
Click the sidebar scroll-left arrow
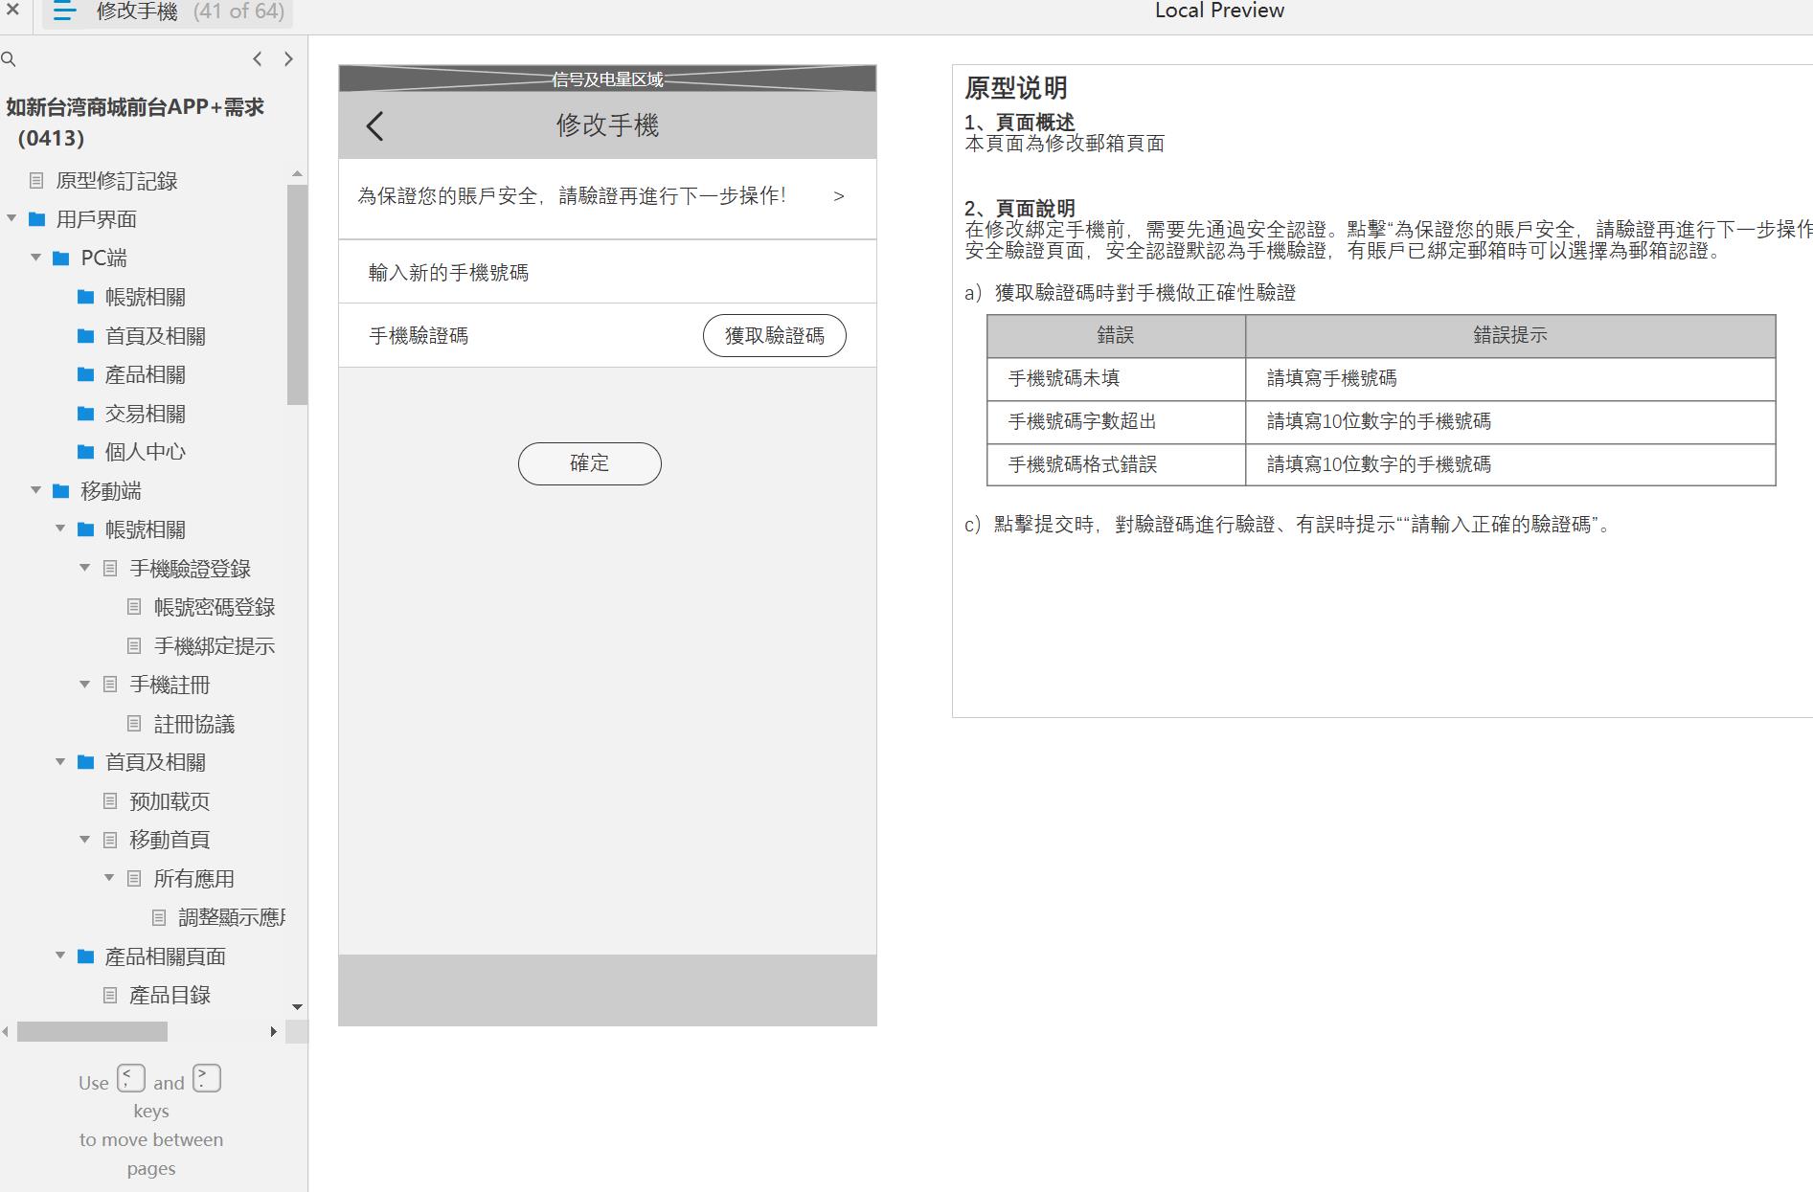pos(6,1031)
